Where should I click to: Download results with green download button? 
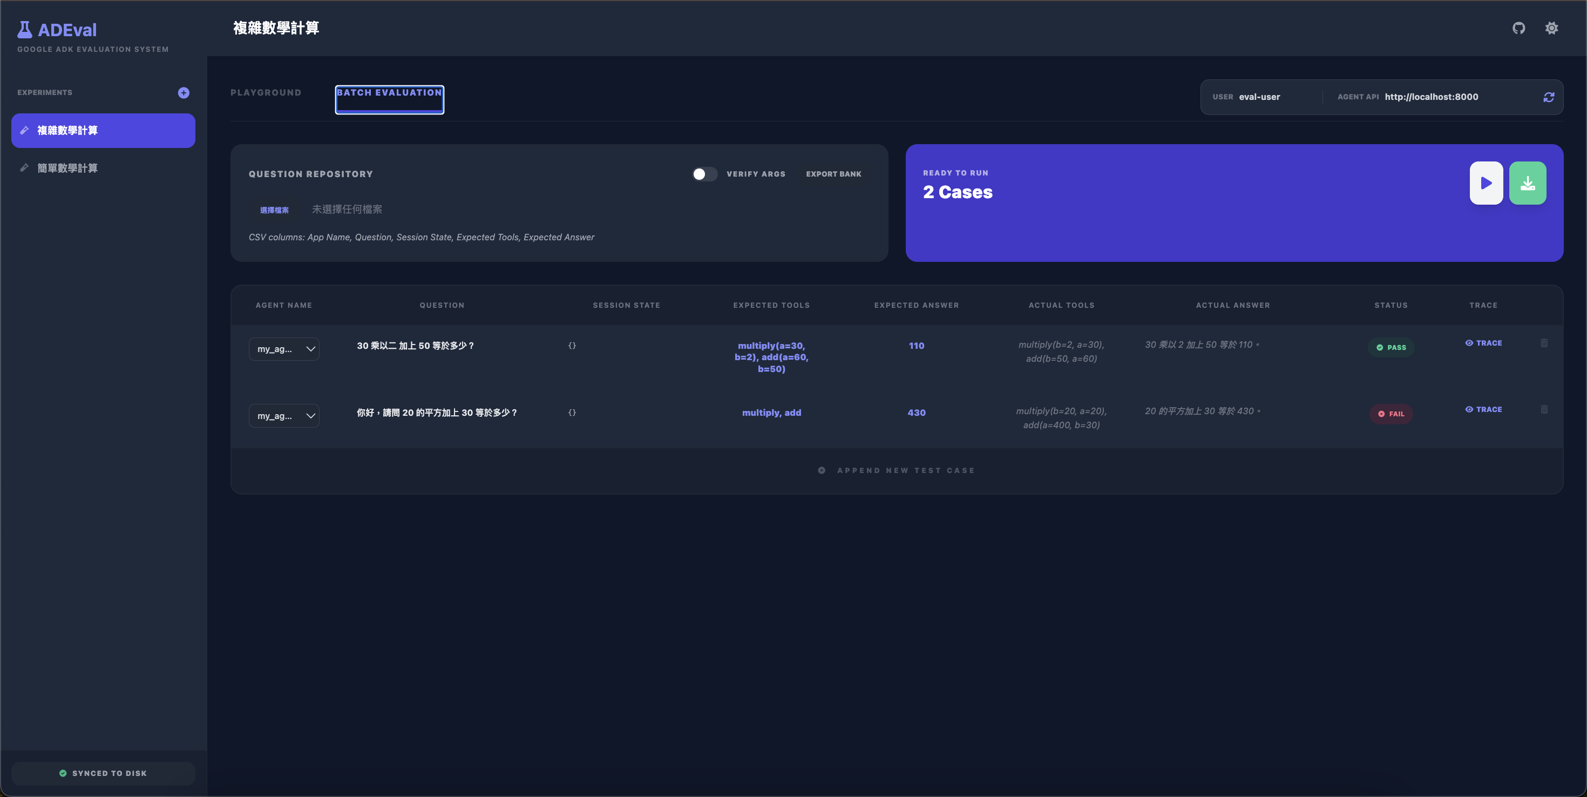(x=1527, y=183)
